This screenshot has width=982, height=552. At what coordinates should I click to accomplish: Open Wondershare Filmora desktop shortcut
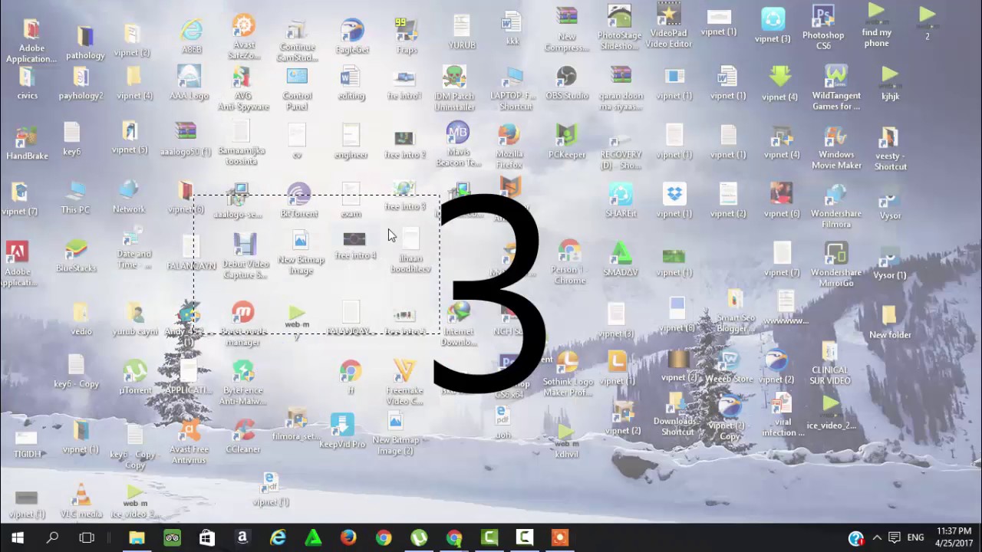click(835, 206)
